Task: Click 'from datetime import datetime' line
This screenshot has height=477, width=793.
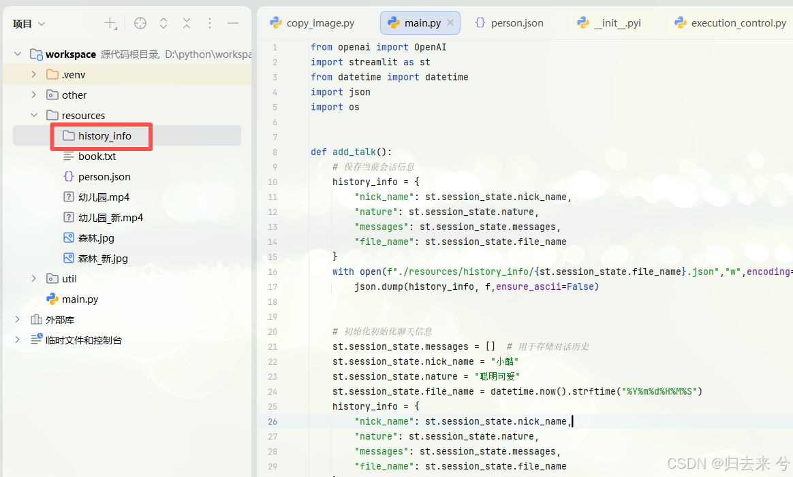Action: coord(390,78)
